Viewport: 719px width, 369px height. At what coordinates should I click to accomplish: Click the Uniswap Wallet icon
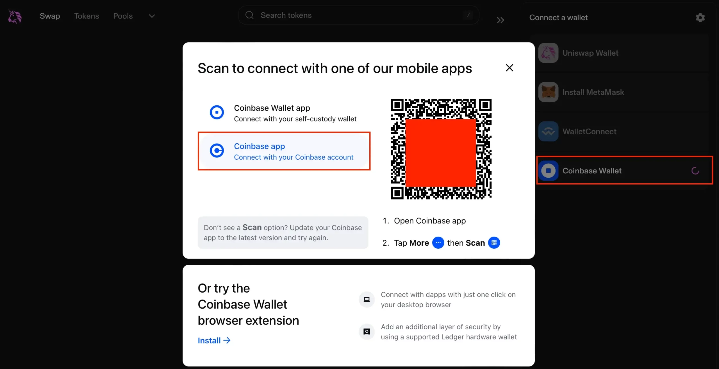pyautogui.click(x=548, y=53)
